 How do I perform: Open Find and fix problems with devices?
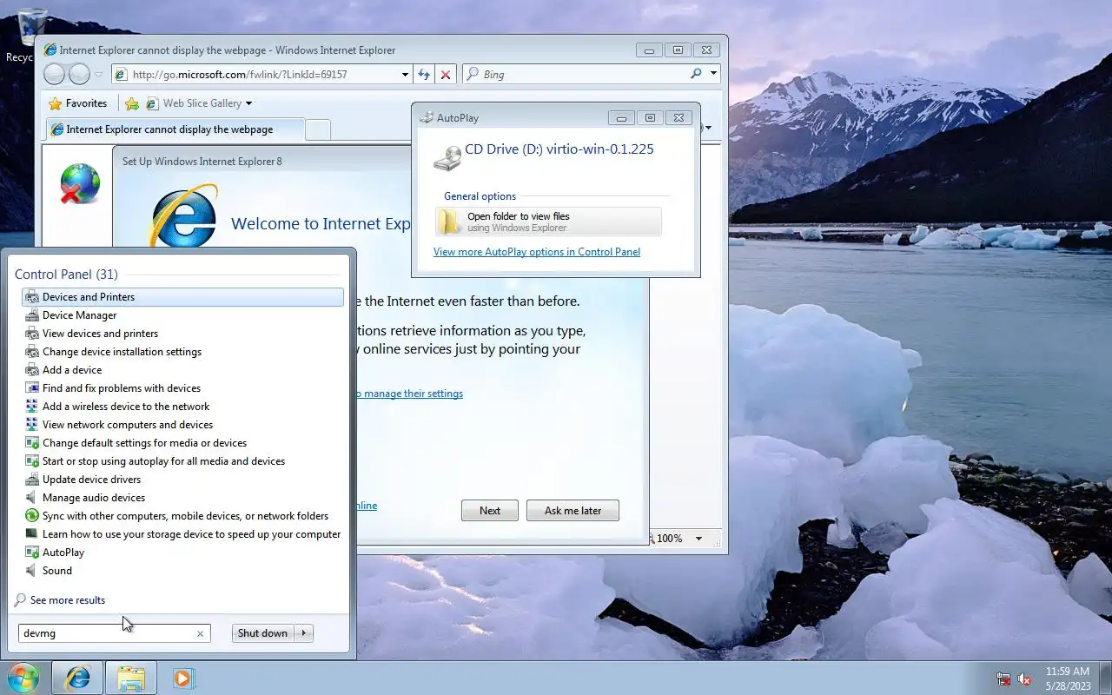182,388
